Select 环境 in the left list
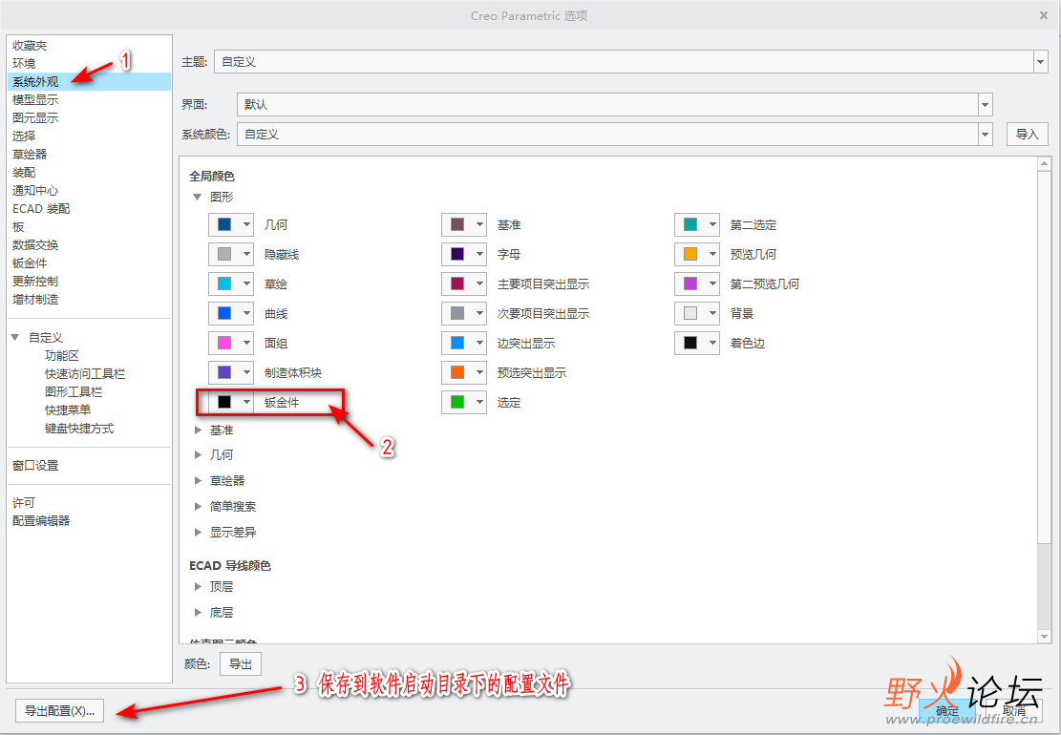Image resolution: width=1061 pixels, height=735 pixels. pos(24,64)
